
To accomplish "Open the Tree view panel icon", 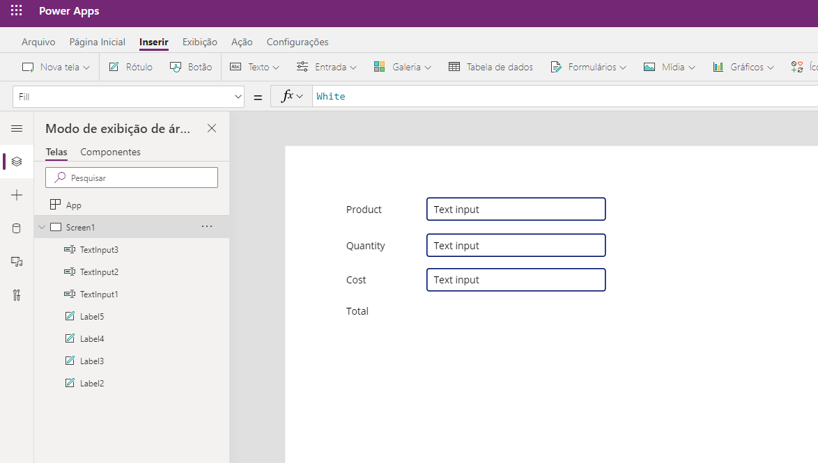I will (x=16, y=162).
